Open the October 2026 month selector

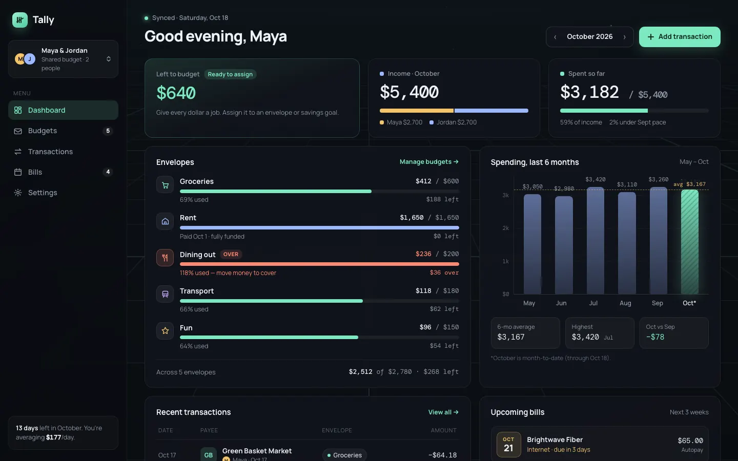pyautogui.click(x=590, y=37)
